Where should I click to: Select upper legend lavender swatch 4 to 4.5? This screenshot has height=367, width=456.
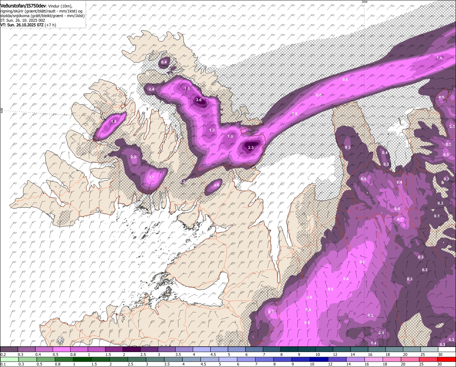tap(202, 350)
